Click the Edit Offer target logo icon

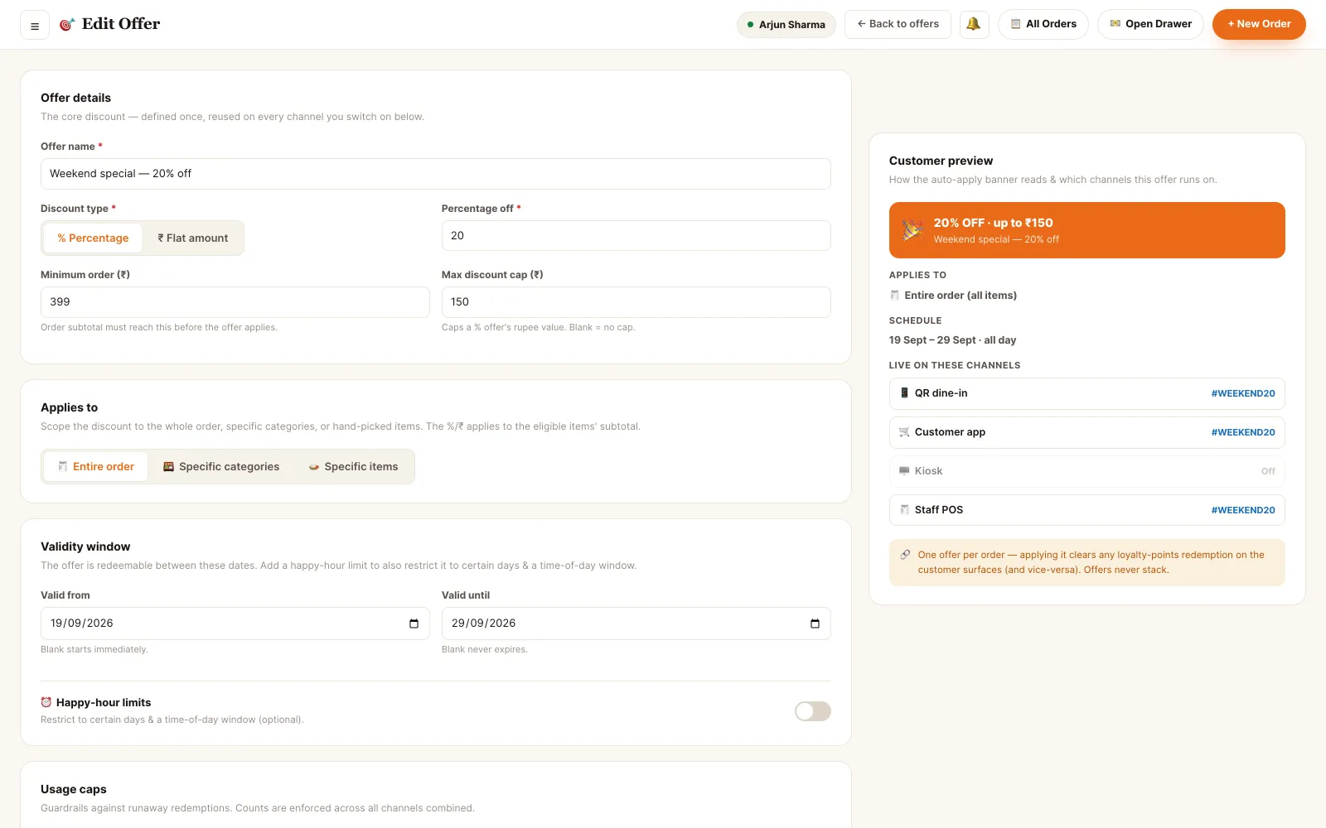pos(67,25)
